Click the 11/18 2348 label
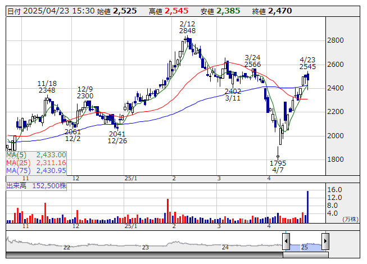 [47, 87]
